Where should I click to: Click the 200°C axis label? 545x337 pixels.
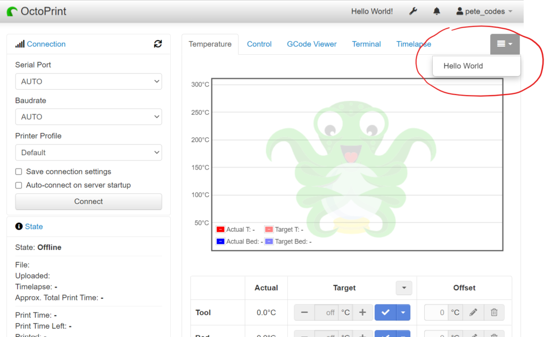click(200, 140)
